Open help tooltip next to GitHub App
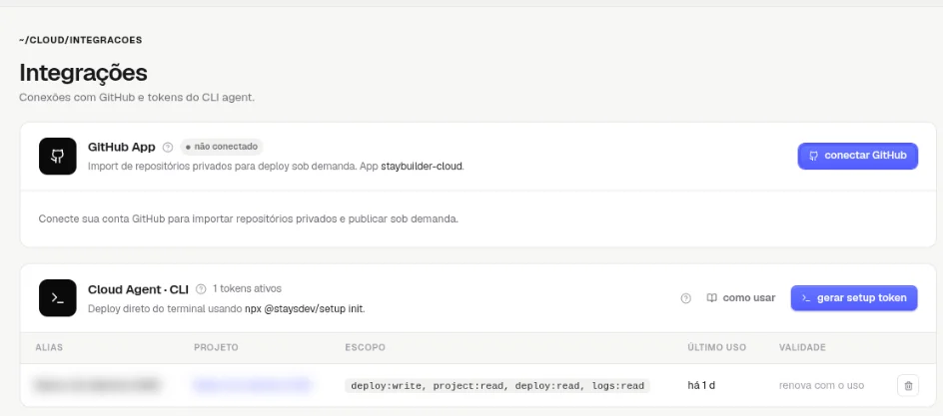Screen dimensions: 943x416 168,147
